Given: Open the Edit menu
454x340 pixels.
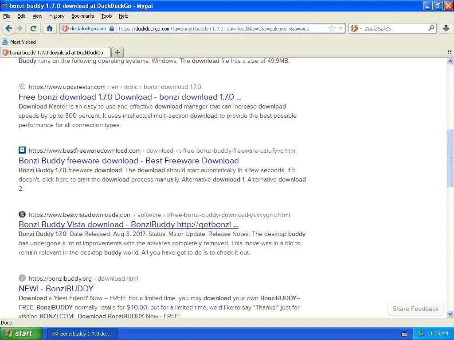Looking at the screenshot, I should [21, 16].
